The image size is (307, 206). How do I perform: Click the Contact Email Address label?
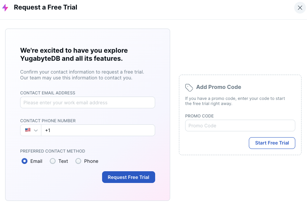pos(48,93)
